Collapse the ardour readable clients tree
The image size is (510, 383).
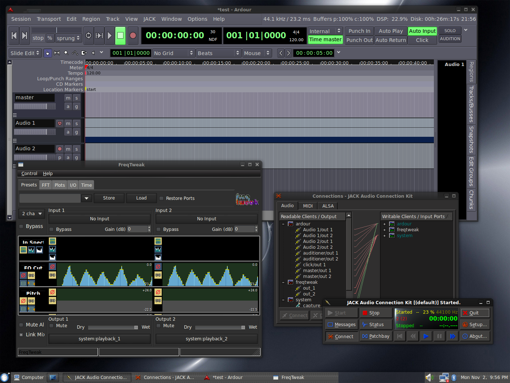tap(283, 224)
